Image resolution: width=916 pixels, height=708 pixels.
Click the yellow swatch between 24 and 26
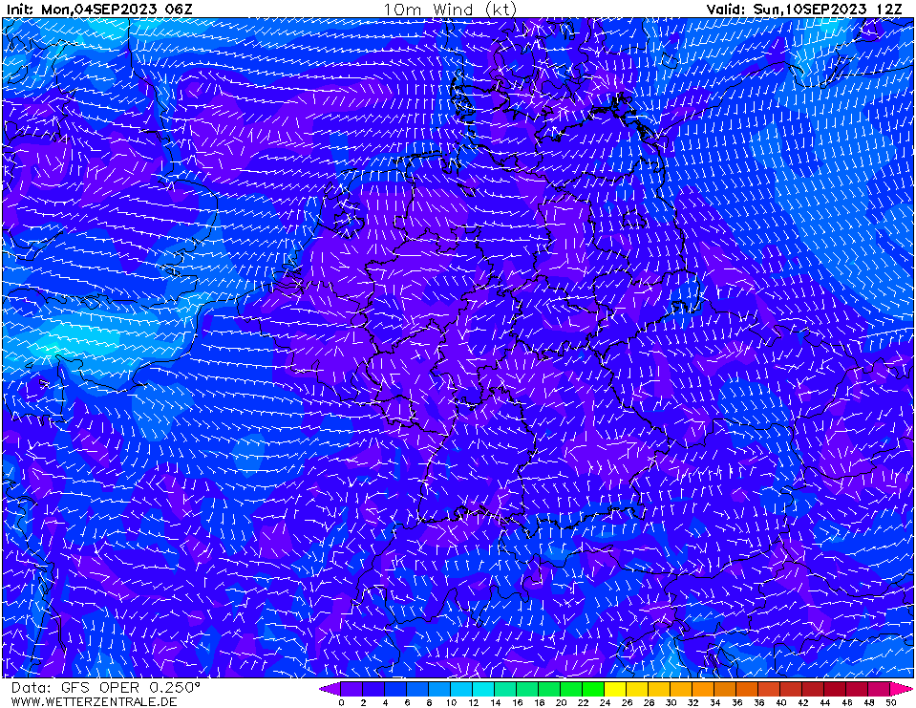click(616, 689)
